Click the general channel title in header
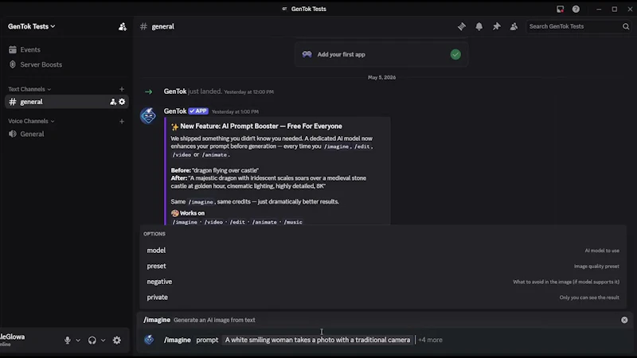The width and height of the screenshot is (637, 358). pos(163,26)
